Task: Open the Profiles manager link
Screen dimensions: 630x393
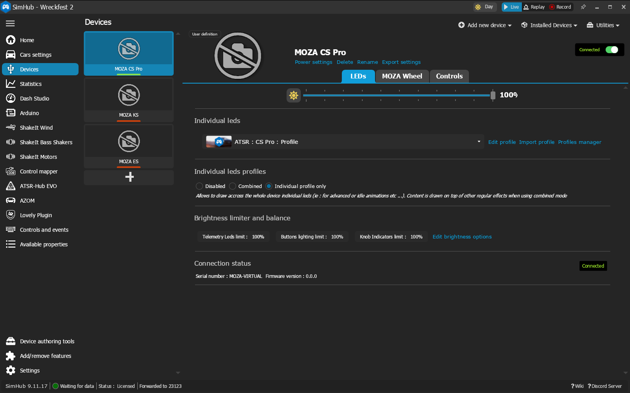Action: (x=579, y=142)
